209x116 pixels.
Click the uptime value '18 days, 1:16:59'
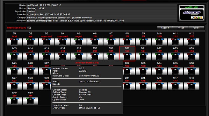[x=35, y=8]
